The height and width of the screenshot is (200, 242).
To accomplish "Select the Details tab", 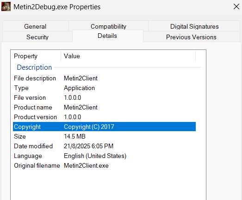I will click(107, 36).
